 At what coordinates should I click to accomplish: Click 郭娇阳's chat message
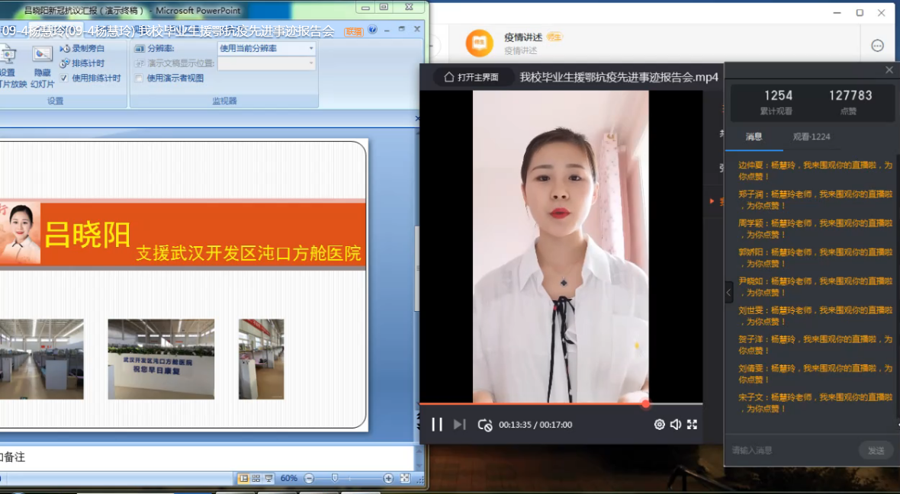pos(815,258)
